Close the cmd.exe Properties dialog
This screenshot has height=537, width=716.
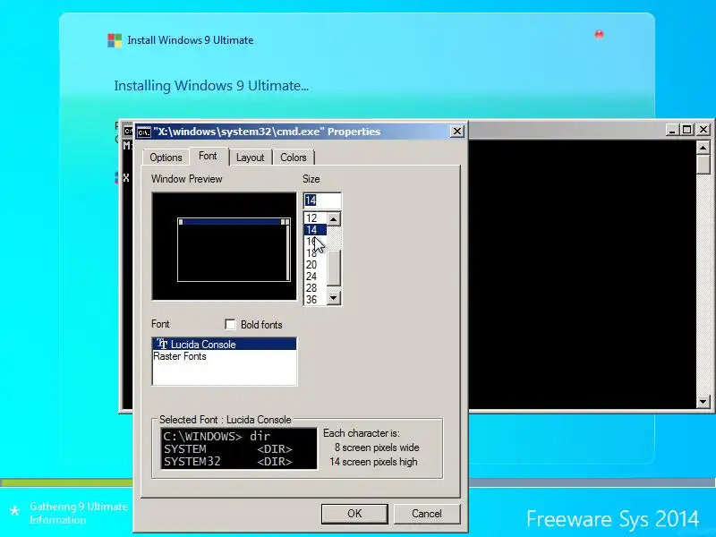click(456, 132)
